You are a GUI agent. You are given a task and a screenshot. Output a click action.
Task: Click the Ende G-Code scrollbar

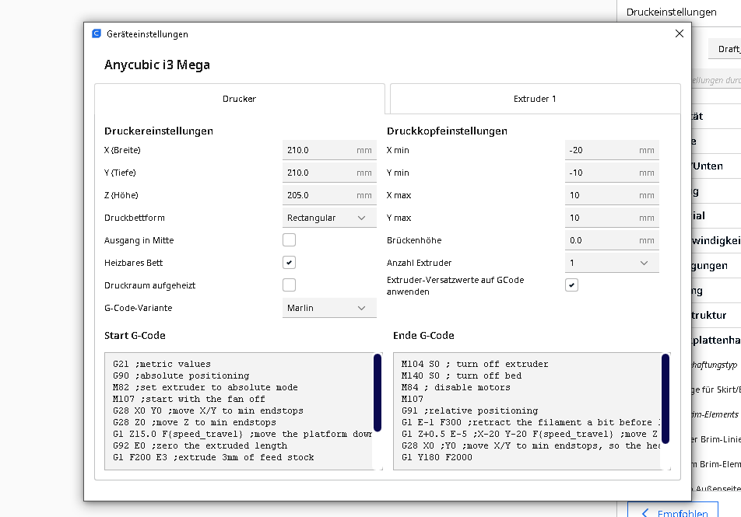665,393
